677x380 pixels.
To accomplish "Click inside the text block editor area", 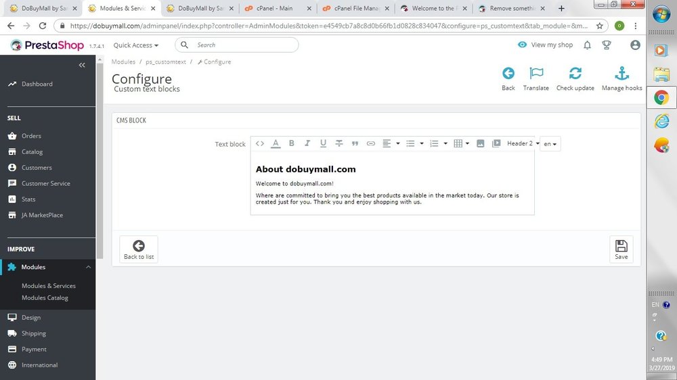I will click(392, 185).
